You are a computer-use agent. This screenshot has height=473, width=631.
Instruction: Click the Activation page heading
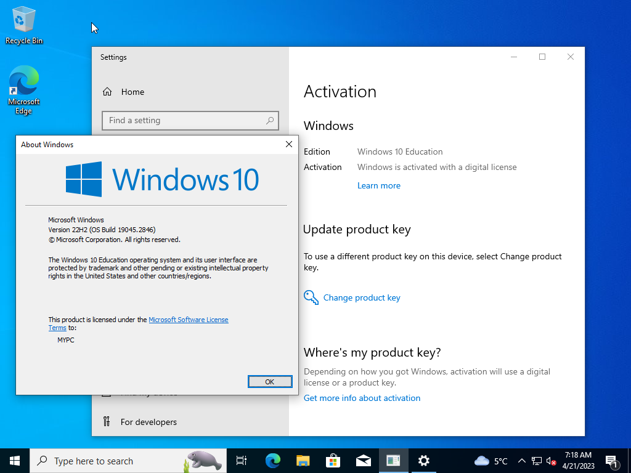(340, 92)
